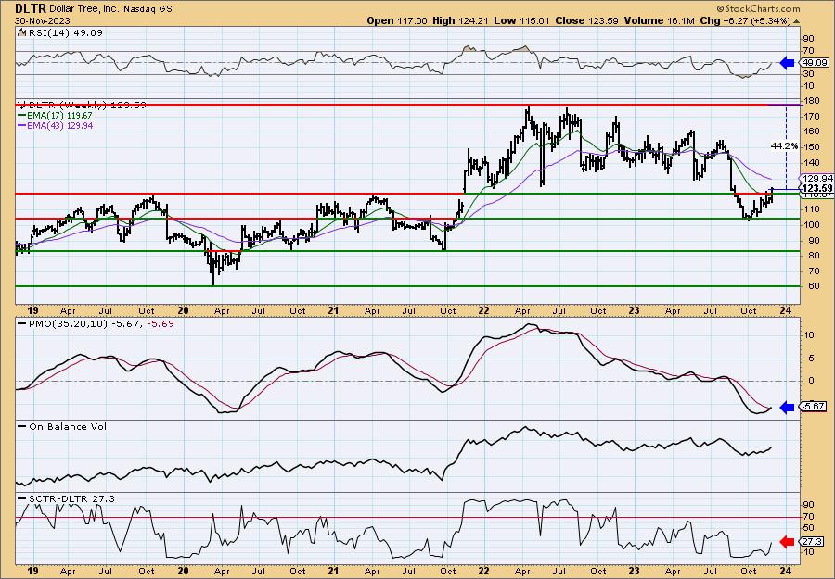Screen dimensions: 835x579
Task: Click the 'EMA(43) 129.94' legend entry
Action: click(55, 125)
